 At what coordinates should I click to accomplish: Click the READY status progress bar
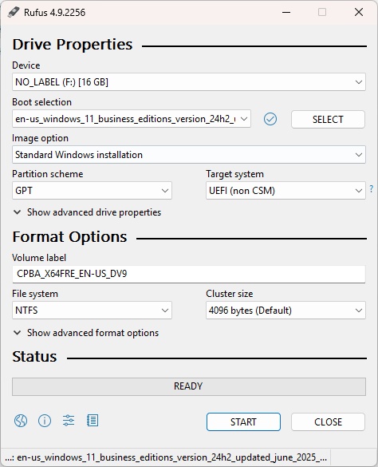[x=189, y=386]
